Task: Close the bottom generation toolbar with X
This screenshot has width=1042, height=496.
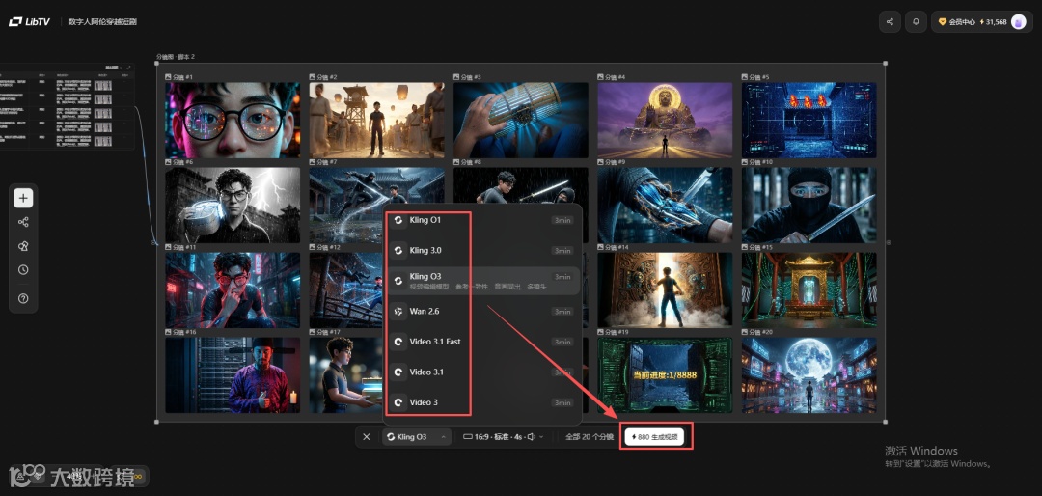Action: pos(367,437)
